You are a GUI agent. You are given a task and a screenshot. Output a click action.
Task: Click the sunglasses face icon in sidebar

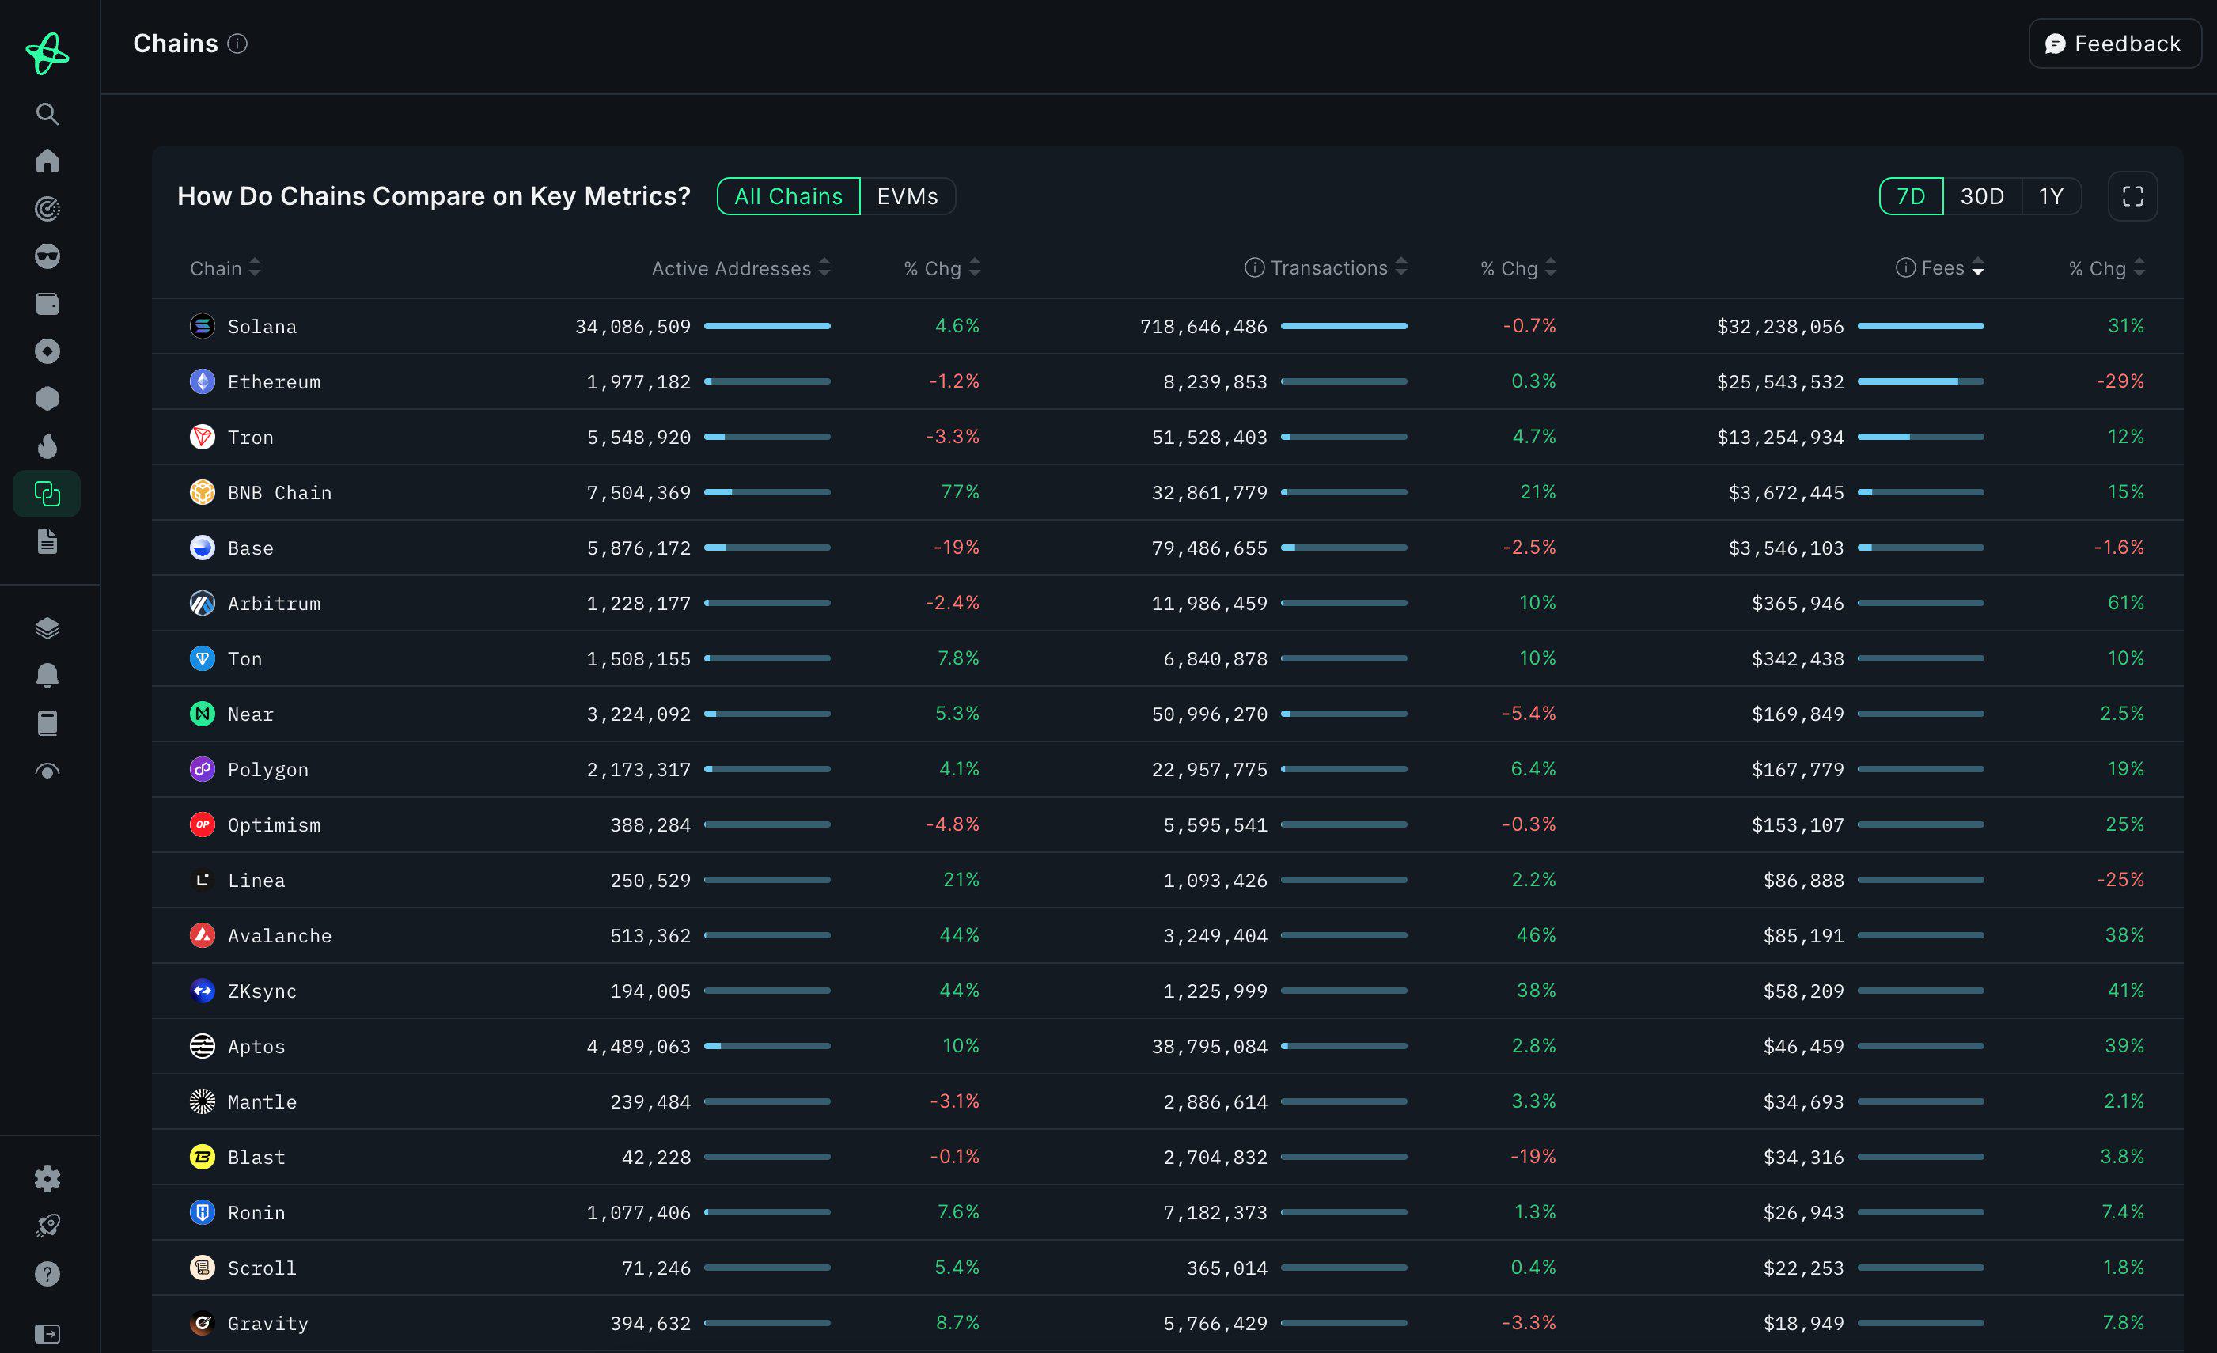[47, 256]
